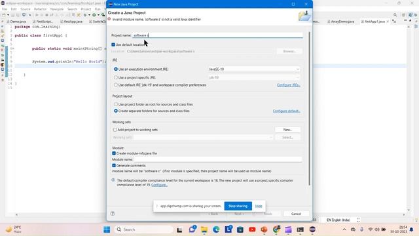
Task: Click the Configure JREs link
Action: coord(288,85)
